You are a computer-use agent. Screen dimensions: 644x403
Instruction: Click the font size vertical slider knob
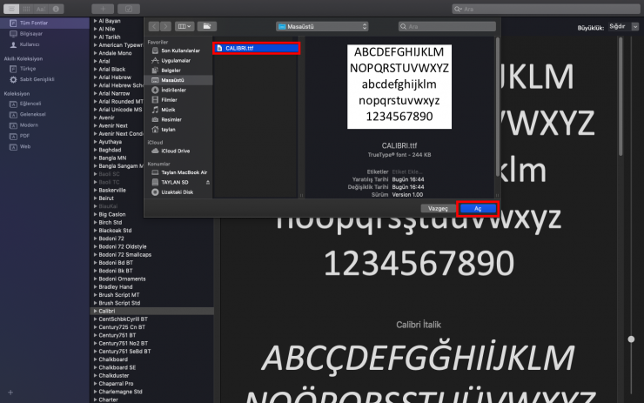pos(631,339)
